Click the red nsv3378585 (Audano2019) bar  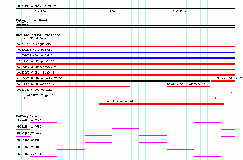point(73,87)
